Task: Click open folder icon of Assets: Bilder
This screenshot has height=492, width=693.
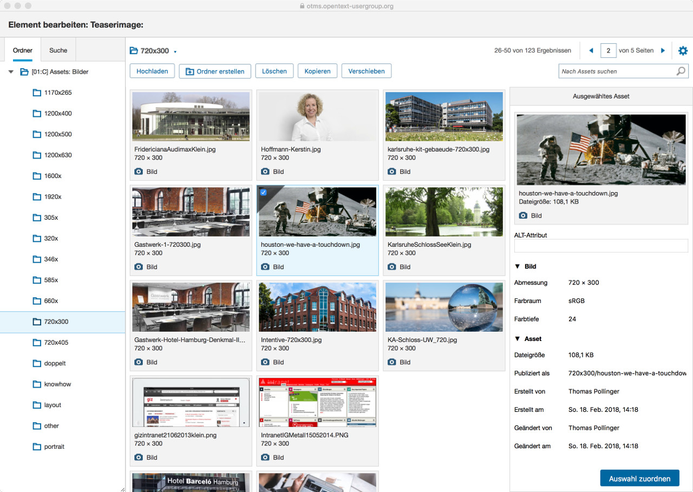Action: coord(24,71)
